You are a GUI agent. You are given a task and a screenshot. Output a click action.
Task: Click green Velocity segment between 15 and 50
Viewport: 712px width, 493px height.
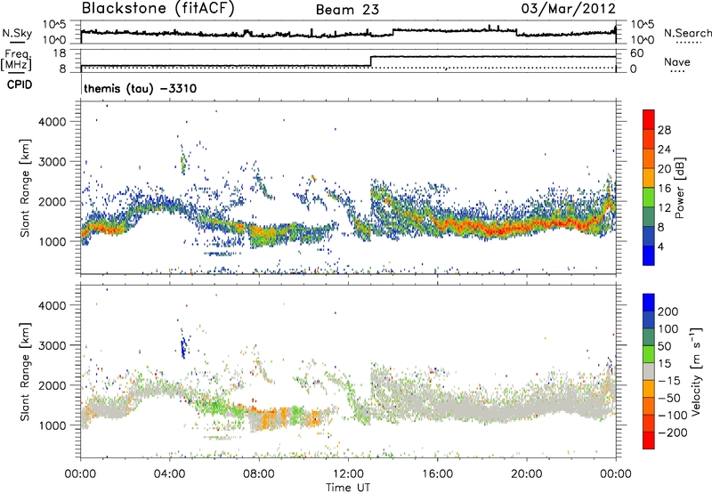point(649,354)
